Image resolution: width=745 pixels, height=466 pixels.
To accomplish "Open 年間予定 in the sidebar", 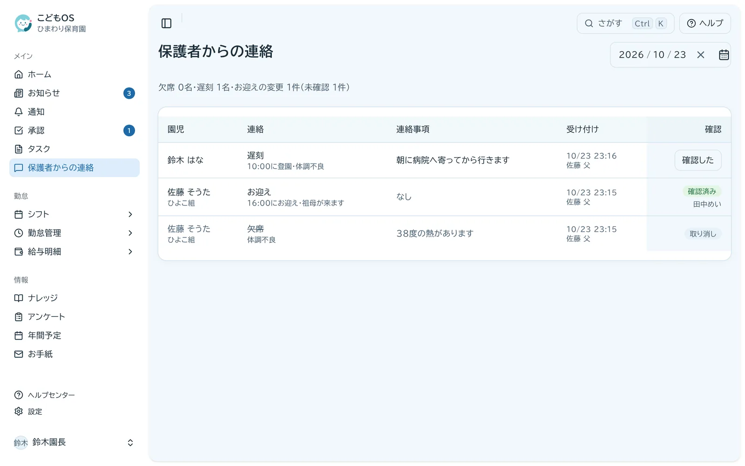I will pos(74,336).
